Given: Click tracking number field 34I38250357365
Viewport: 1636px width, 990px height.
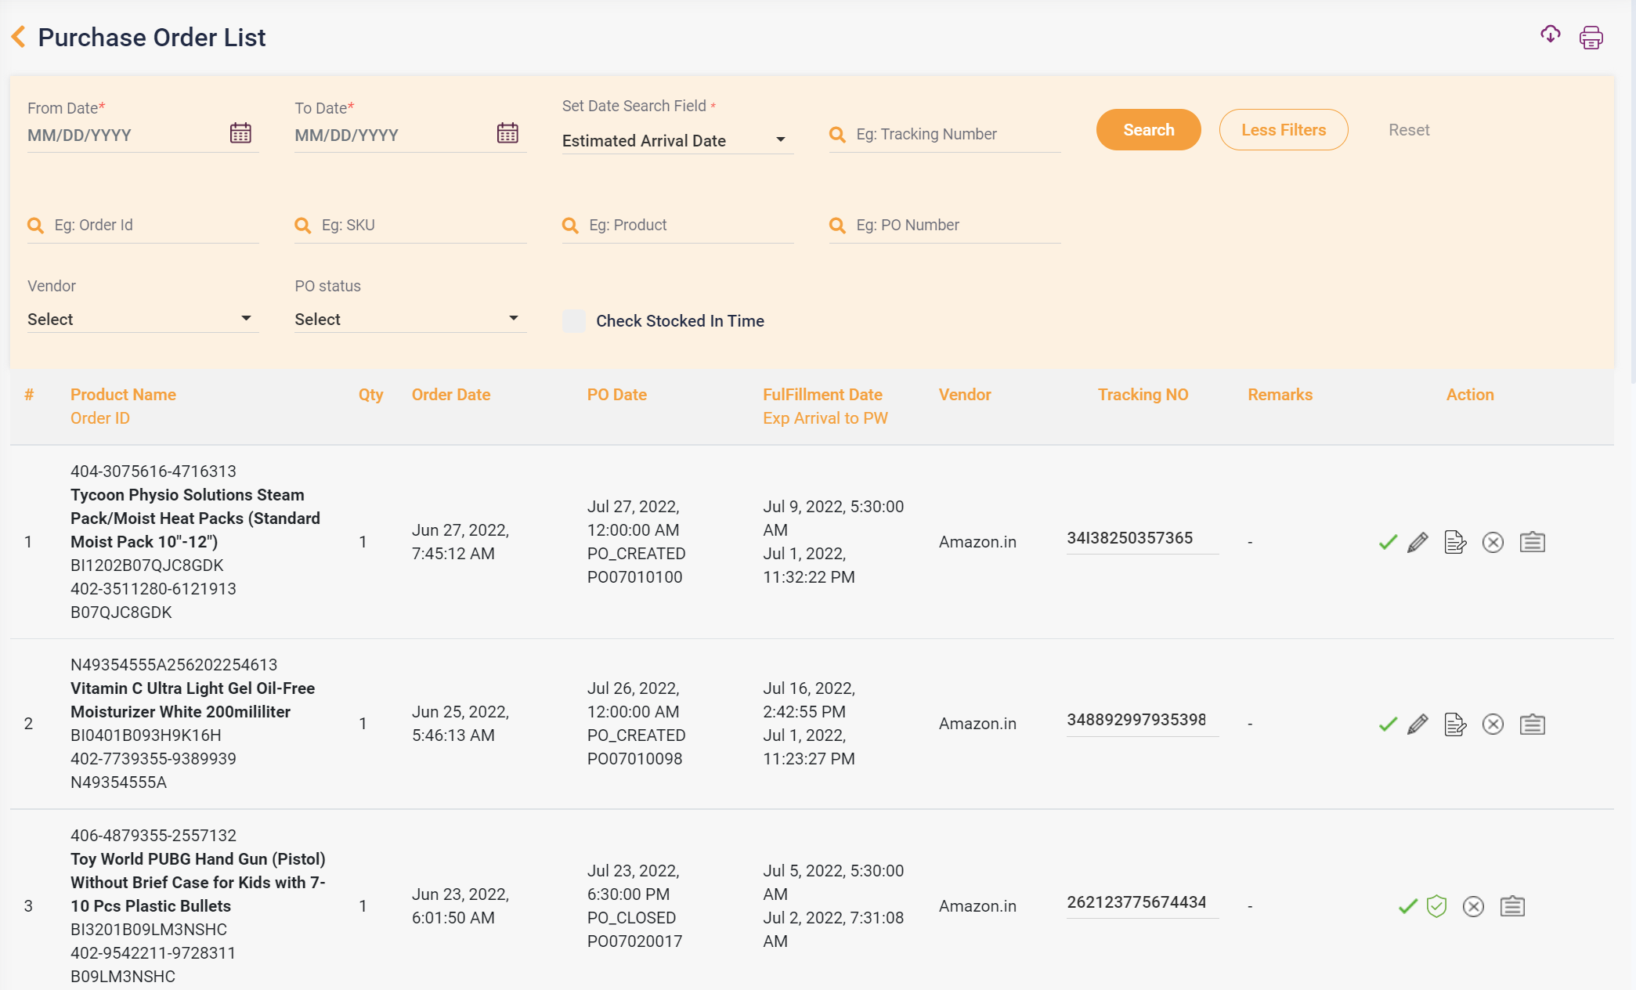Looking at the screenshot, I should (x=1142, y=538).
